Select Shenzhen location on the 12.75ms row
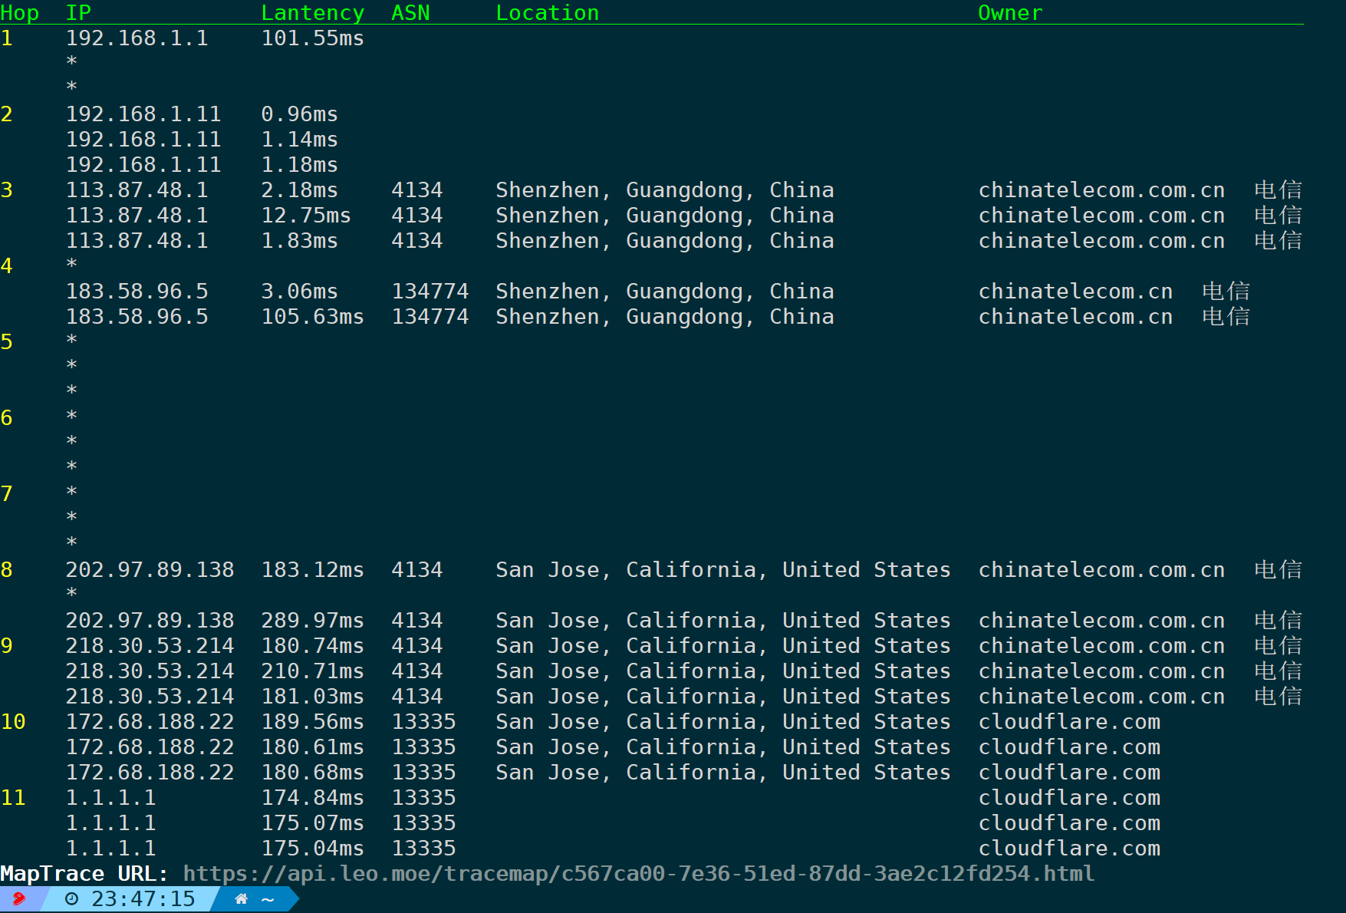This screenshot has height=913, width=1346. (665, 216)
